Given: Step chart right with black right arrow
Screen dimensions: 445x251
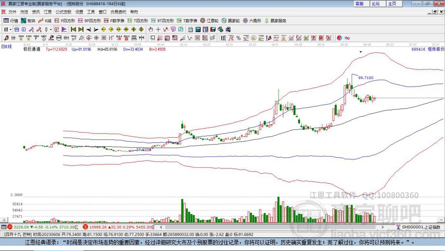Looking at the screenshot, I should (96, 29).
